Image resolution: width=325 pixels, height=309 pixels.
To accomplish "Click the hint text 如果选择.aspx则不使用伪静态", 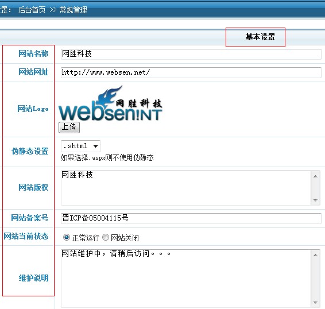I will 107,157.
